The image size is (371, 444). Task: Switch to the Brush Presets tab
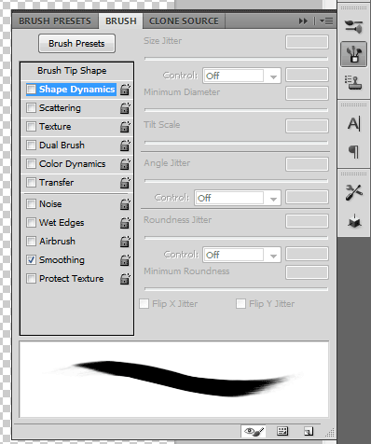[x=55, y=21]
